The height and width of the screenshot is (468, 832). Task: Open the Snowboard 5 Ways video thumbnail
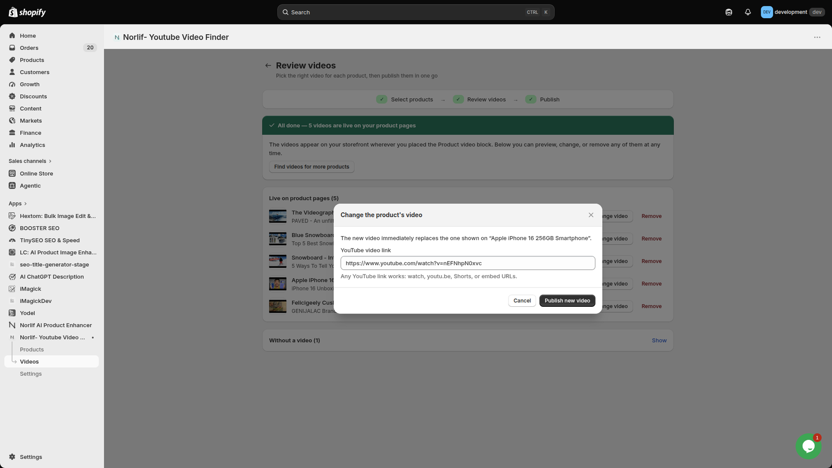tap(278, 262)
